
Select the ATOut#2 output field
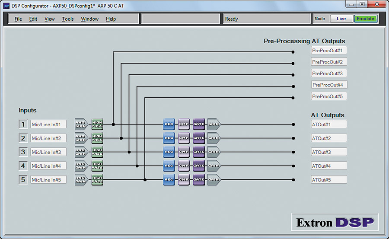[x=329, y=138]
